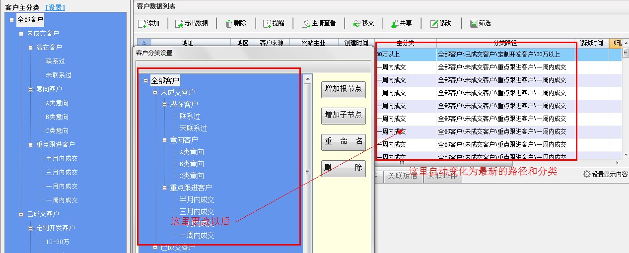Collapse 重点跟进客户 in the 客户分类设置 dialog
This screenshot has width=629, height=253.
click(164, 188)
